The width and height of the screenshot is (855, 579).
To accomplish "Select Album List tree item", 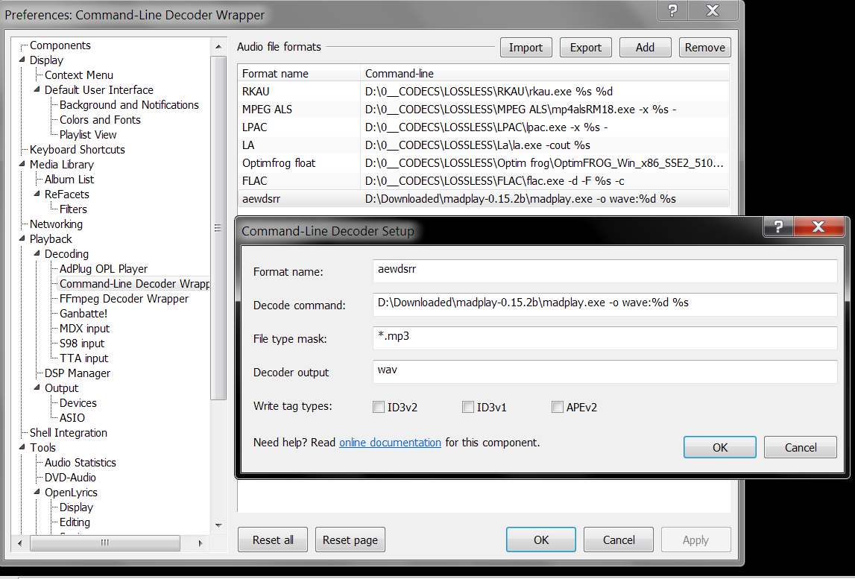I will 69,179.
